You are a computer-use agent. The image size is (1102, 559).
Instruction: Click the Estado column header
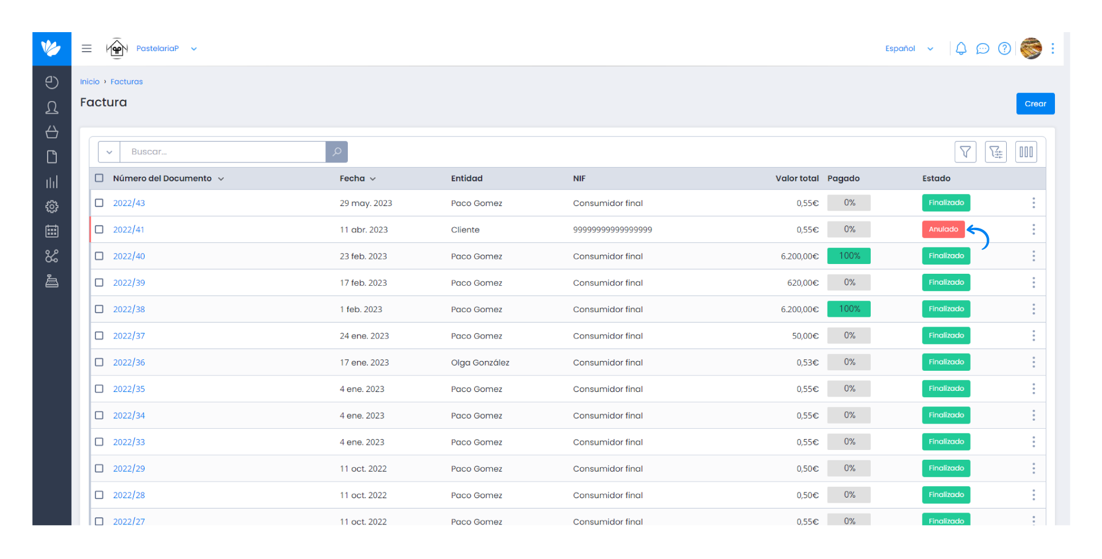[x=936, y=178]
